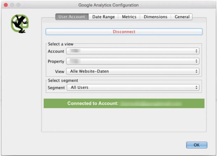Click the Select a view group label

click(61, 44)
